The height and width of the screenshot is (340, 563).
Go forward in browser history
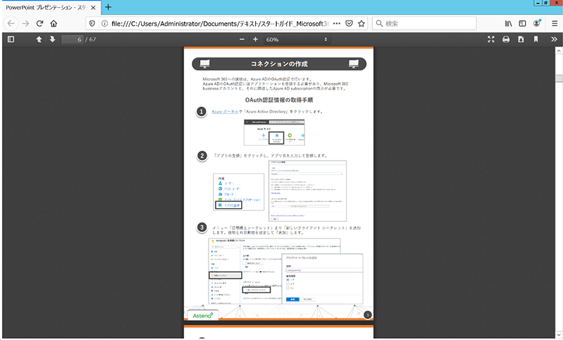click(x=25, y=23)
